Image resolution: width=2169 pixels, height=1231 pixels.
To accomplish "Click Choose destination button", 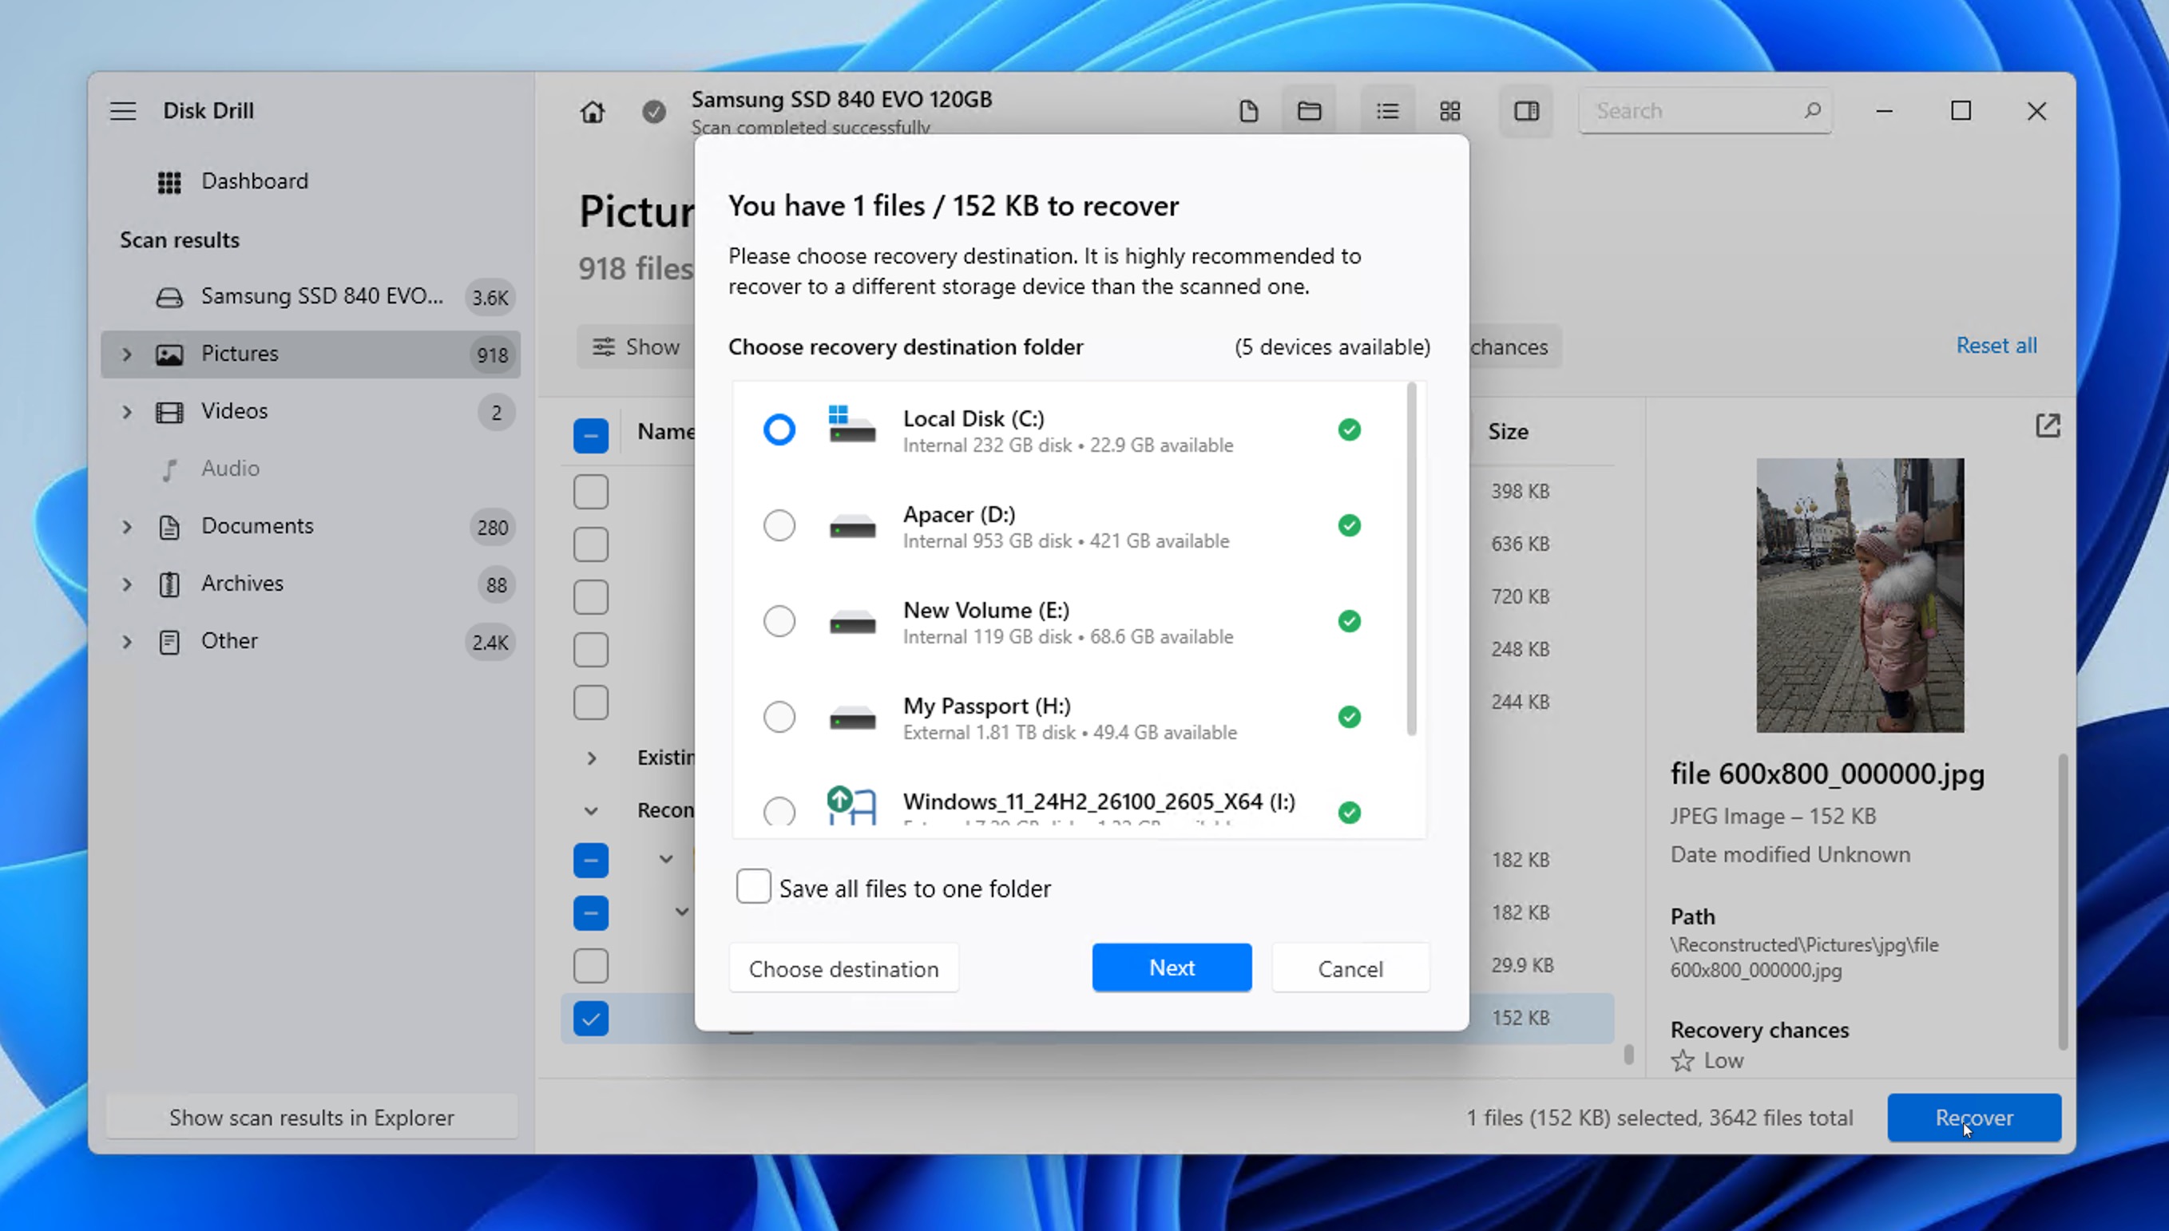I will (x=843, y=969).
